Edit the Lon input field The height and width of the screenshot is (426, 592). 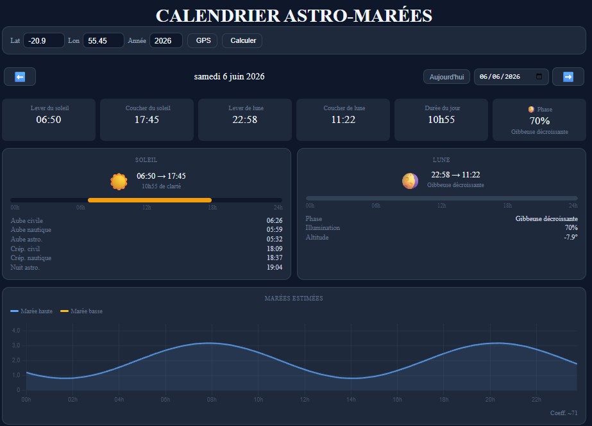(103, 41)
